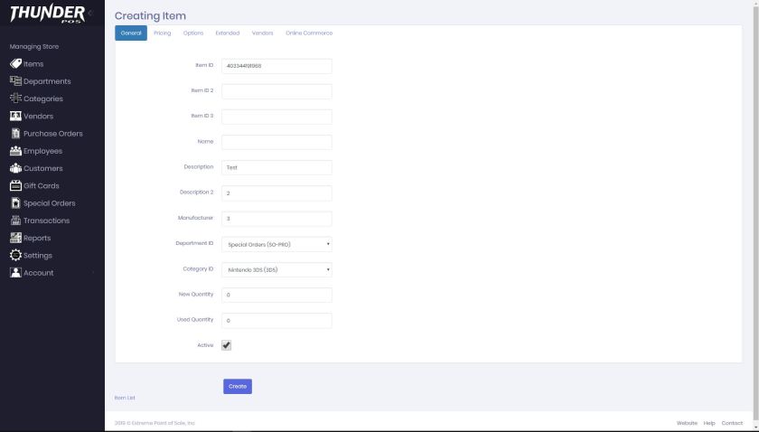The height and width of the screenshot is (432, 759).
Task: Open Account label in sidebar
Action: [x=38, y=273]
